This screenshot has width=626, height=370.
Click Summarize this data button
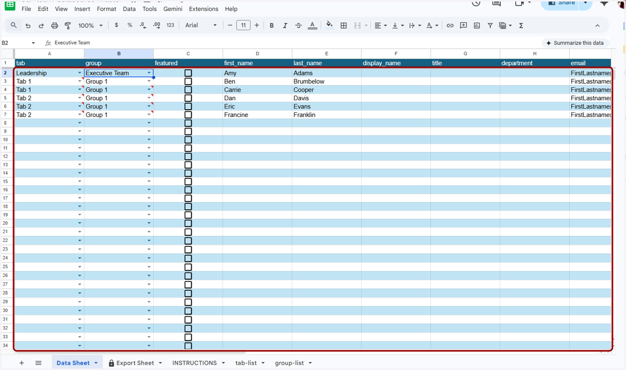click(575, 43)
